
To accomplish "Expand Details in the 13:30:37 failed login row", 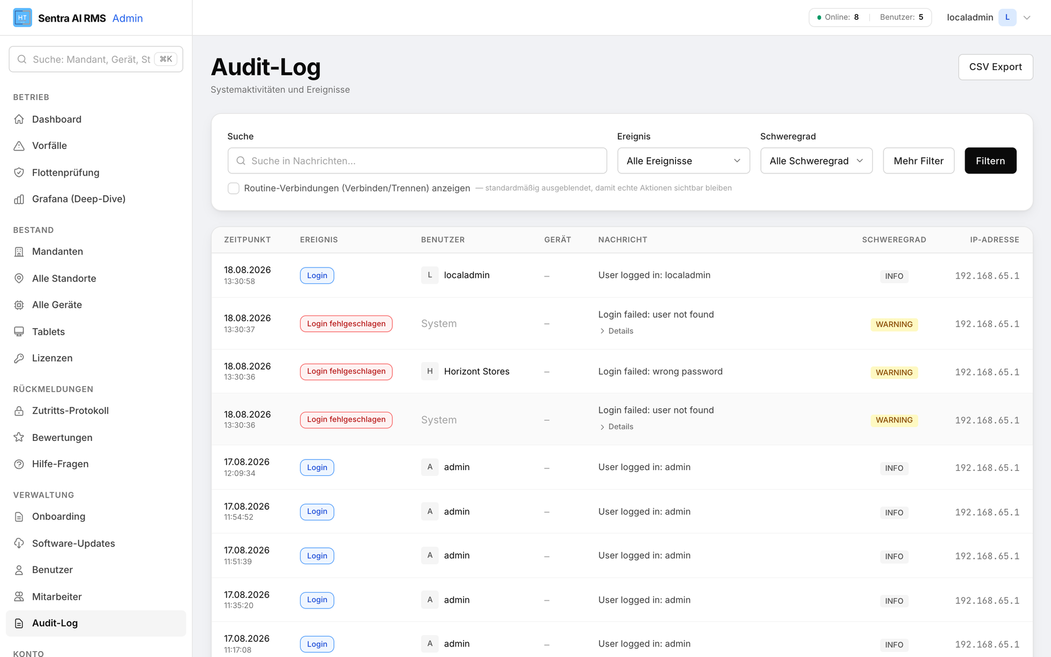I will click(617, 331).
